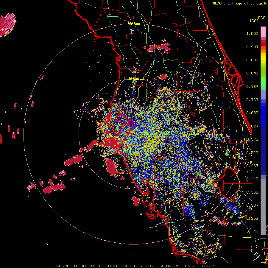Click the 20 JUN 25 date text
The width and height of the screenshot is (268, 268).
tap(186, 266)
